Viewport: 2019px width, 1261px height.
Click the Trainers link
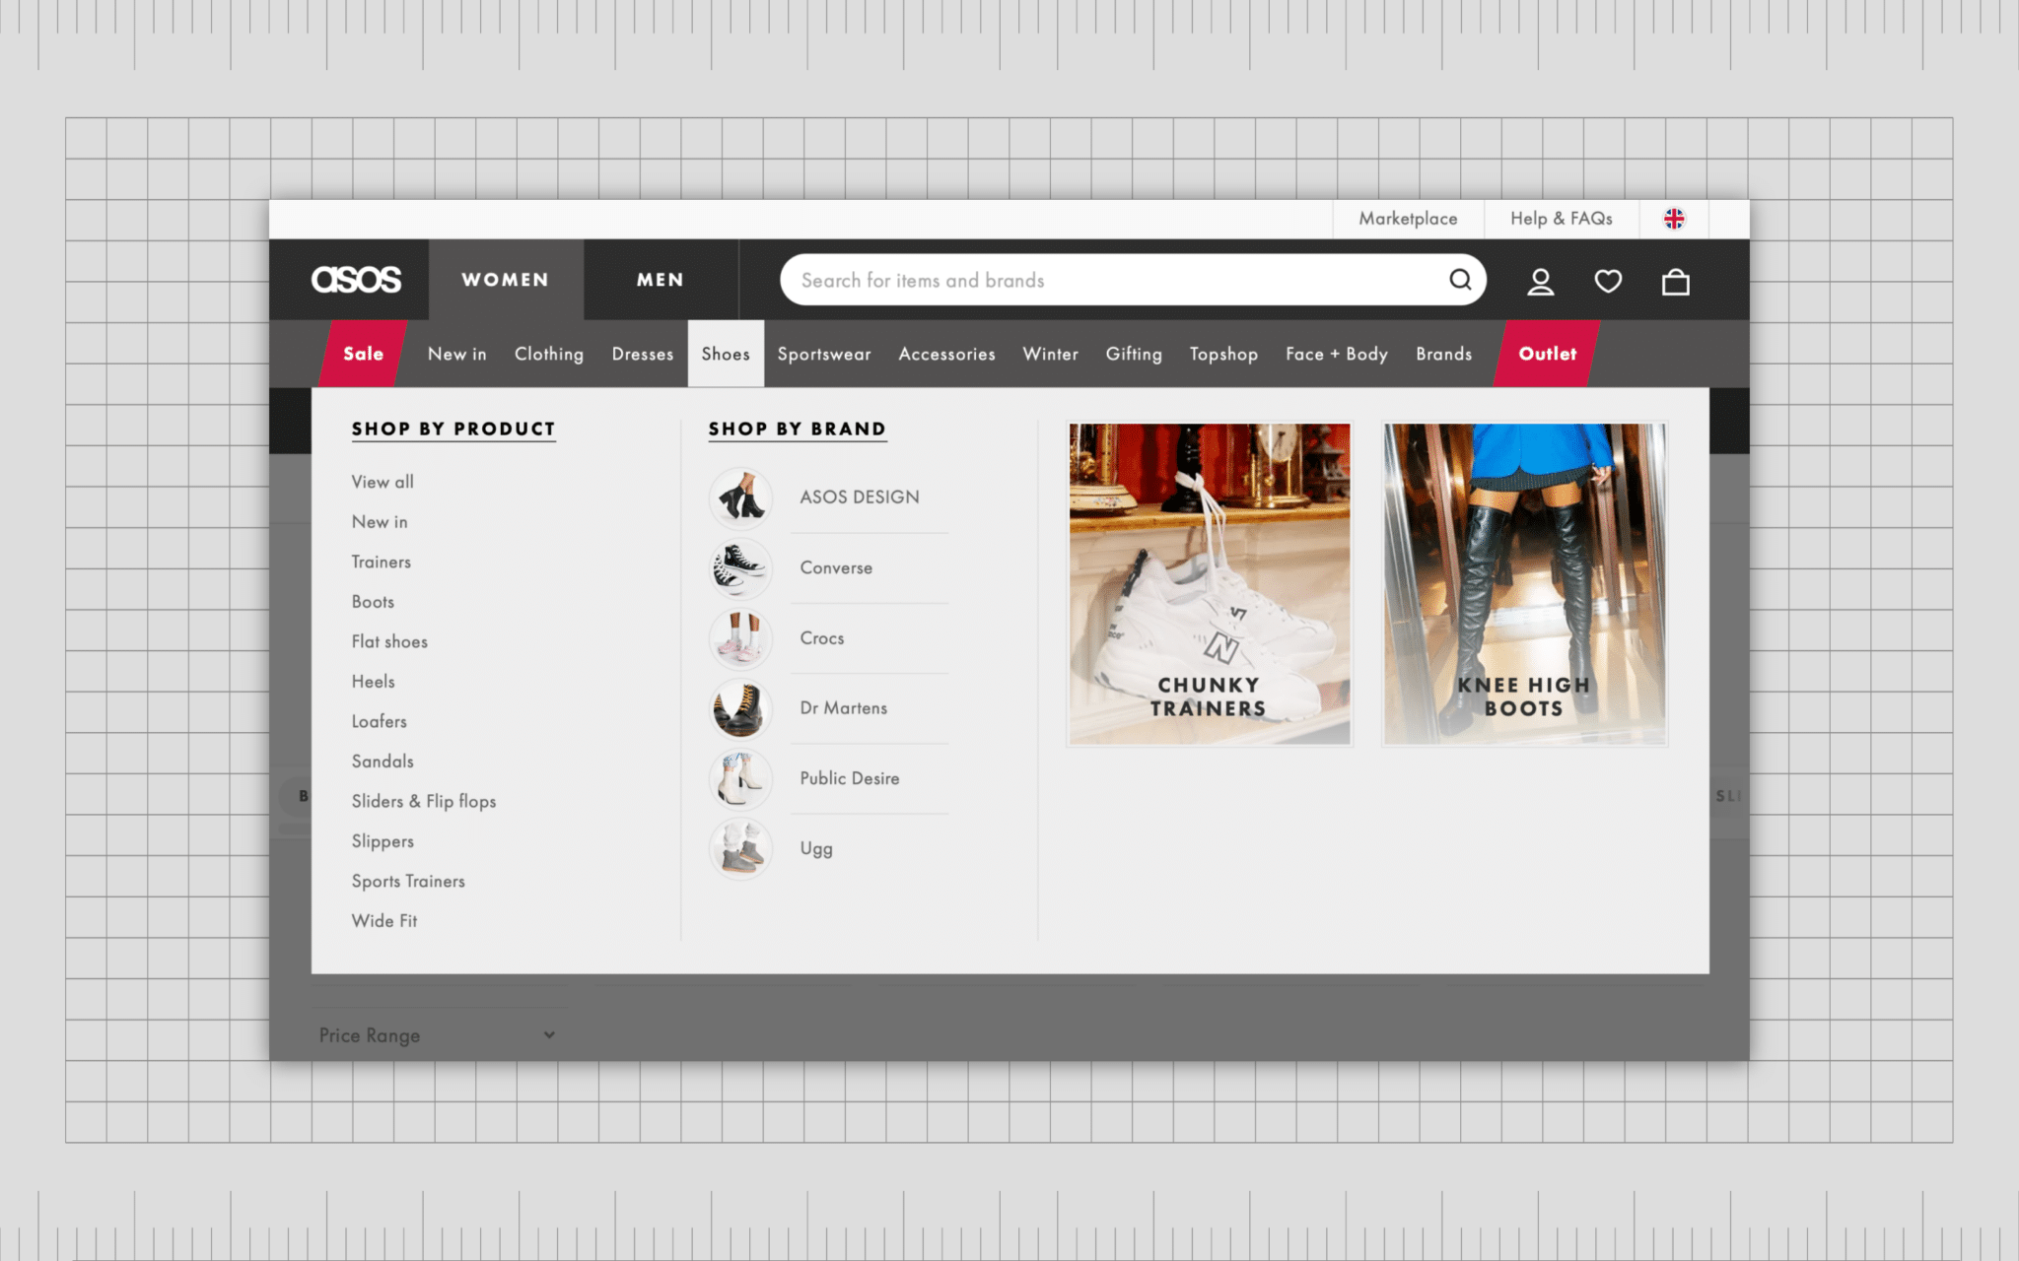coord(382,562)
